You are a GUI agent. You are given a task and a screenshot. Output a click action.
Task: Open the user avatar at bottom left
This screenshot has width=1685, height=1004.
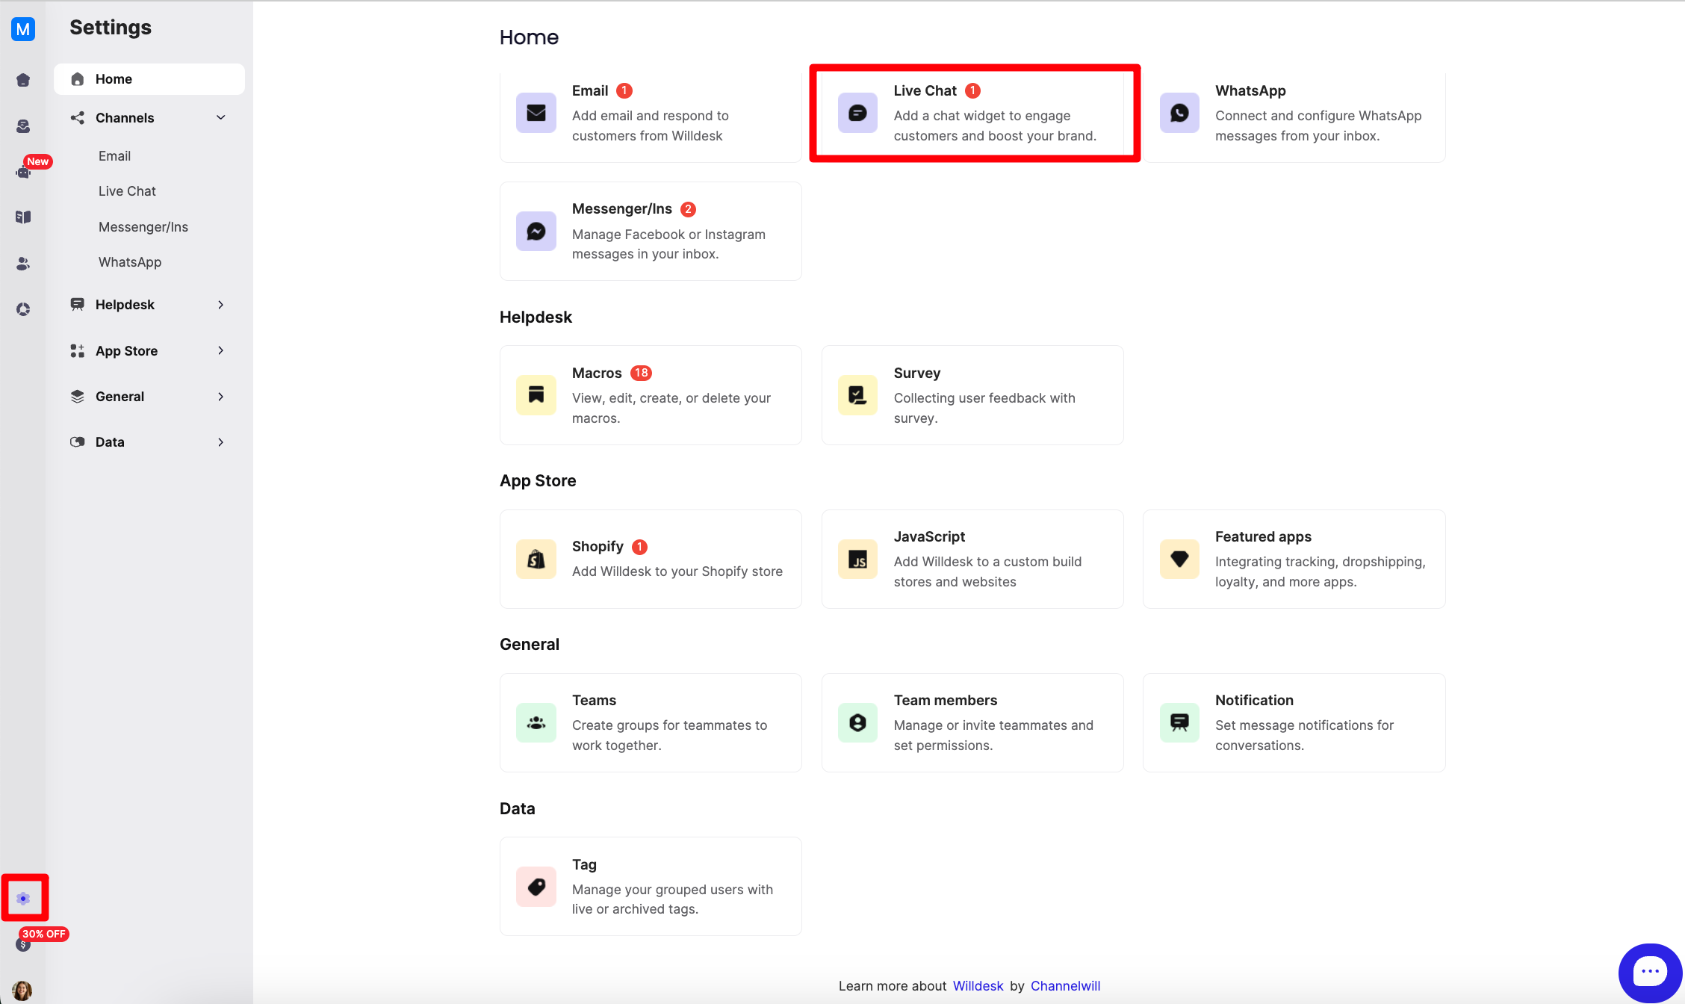pyautogui.click(x=22, y=991)
